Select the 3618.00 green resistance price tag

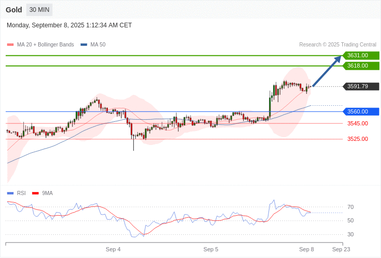[360, 66]
